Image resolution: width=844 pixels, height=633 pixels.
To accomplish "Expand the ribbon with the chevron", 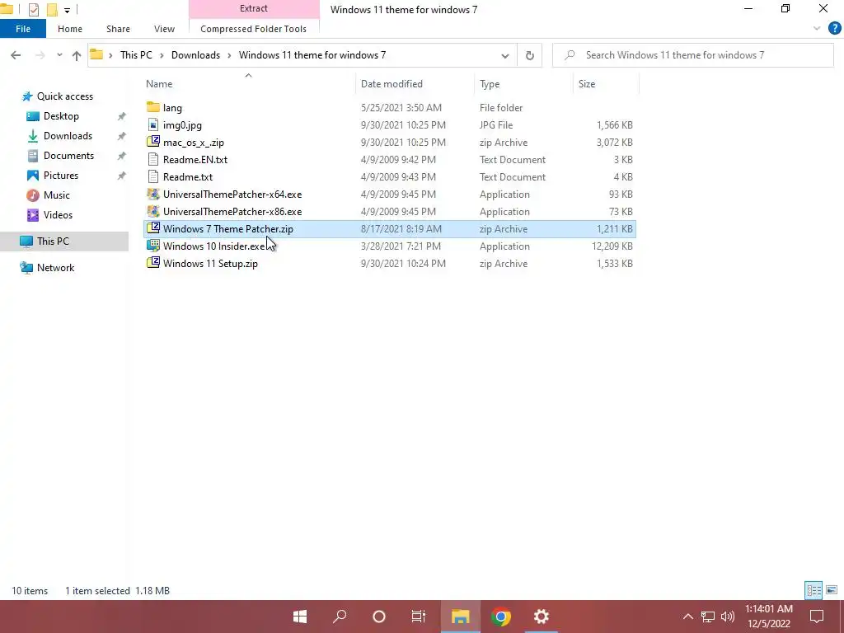I will (817, 29).
